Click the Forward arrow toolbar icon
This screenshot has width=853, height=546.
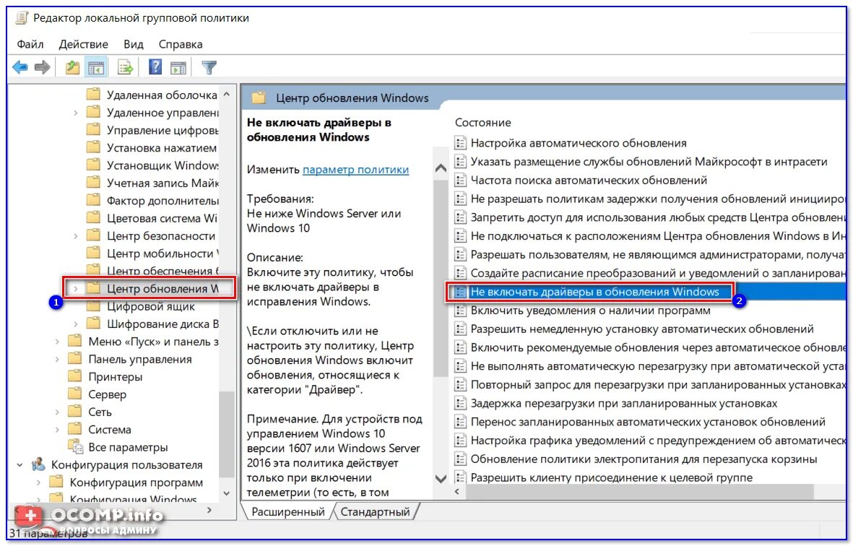(x=42, y=67)
